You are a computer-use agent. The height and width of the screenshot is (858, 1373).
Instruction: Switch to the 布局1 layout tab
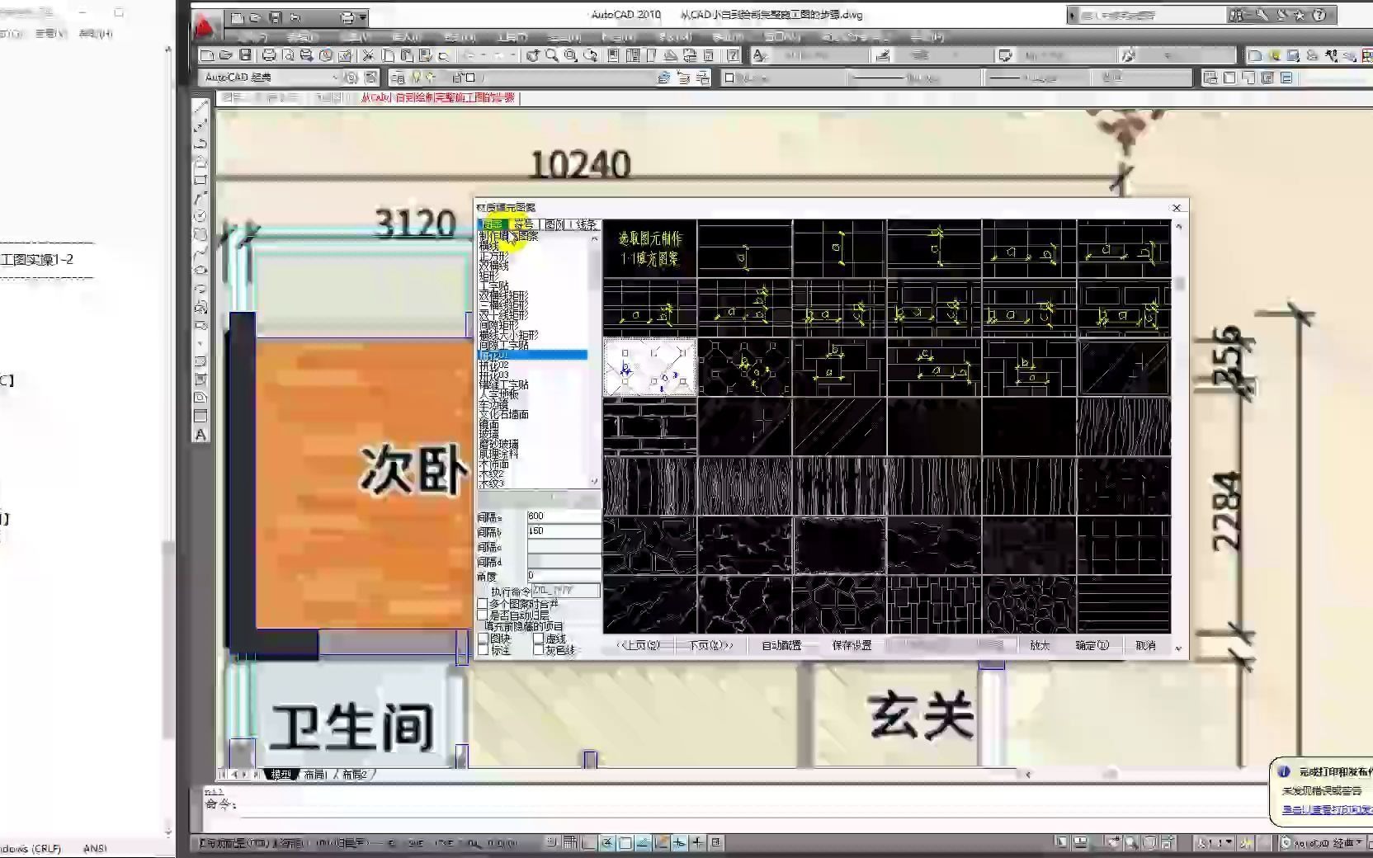(x=316, y=775)
